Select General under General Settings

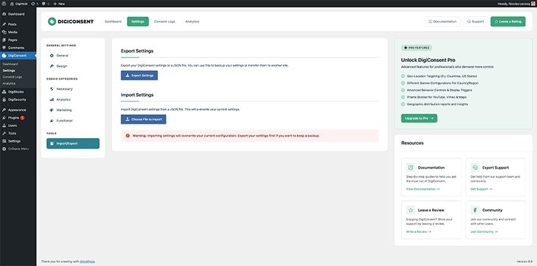tap(62, 56)
